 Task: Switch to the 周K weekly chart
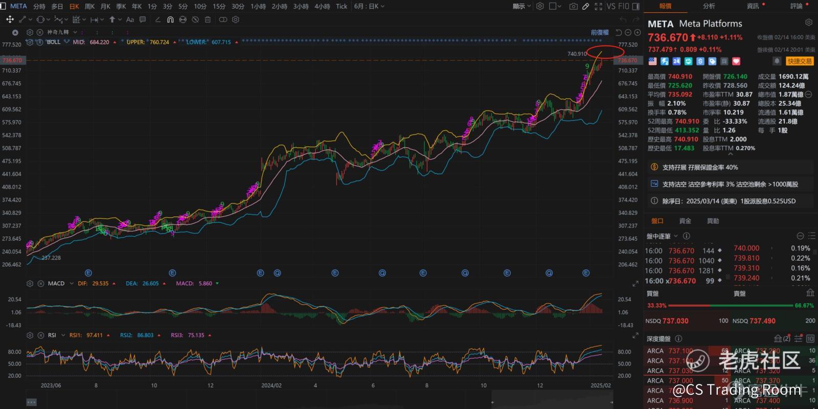[x=89, y=6]
